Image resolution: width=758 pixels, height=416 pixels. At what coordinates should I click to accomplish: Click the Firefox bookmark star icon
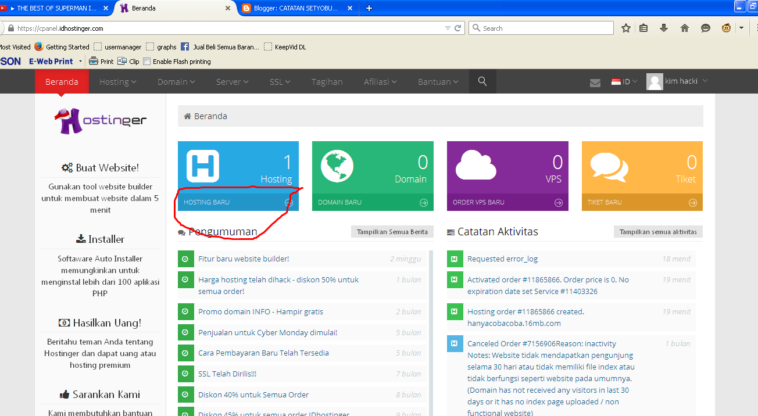(626, 28)
